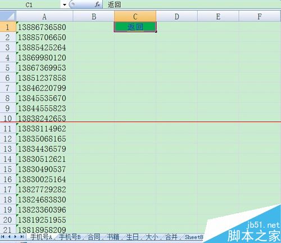281x243 pixels.
Task: Click cell with 13824683830
Action: (44, 200)
